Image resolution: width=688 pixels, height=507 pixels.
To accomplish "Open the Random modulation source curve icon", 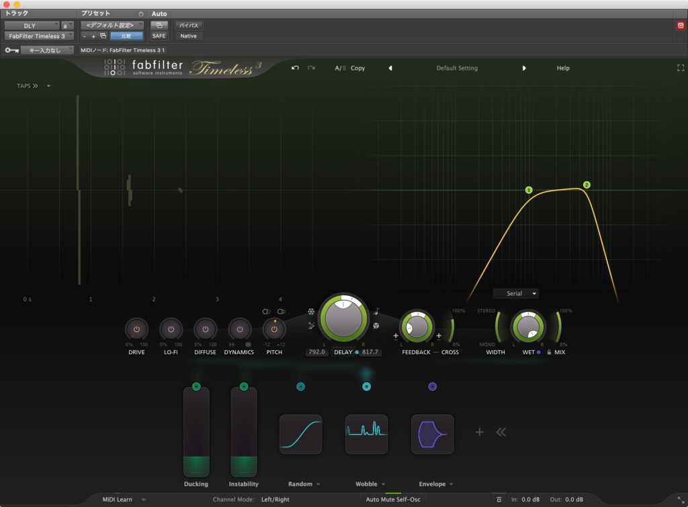I will point(300,433).
